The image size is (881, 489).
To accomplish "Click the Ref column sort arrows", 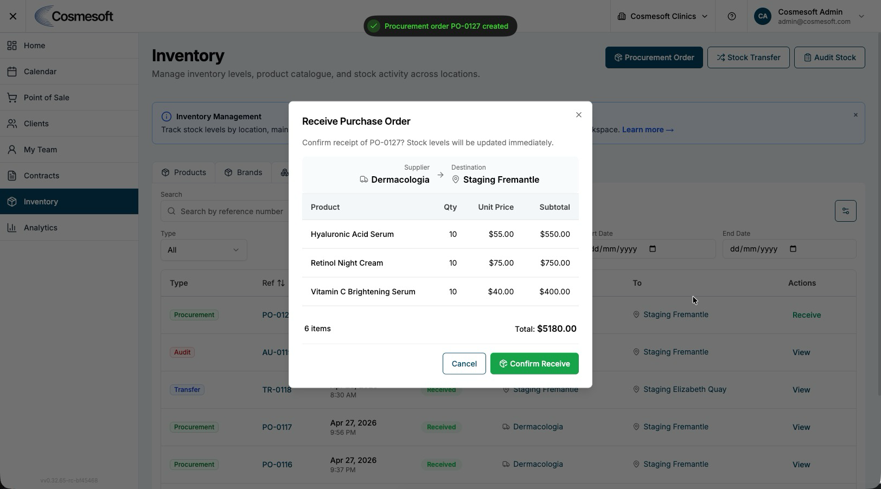I will (x=280, y=283).
